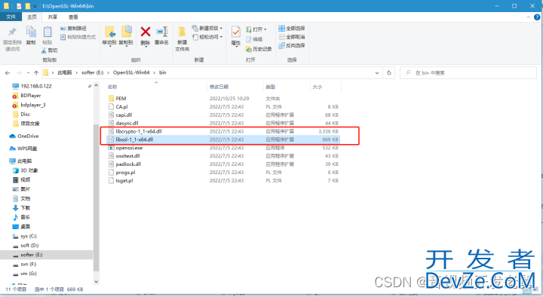This screenshot has height=297, width=543.
Task: Select the tsget.pl file
Action: click(x=124, y=180)
